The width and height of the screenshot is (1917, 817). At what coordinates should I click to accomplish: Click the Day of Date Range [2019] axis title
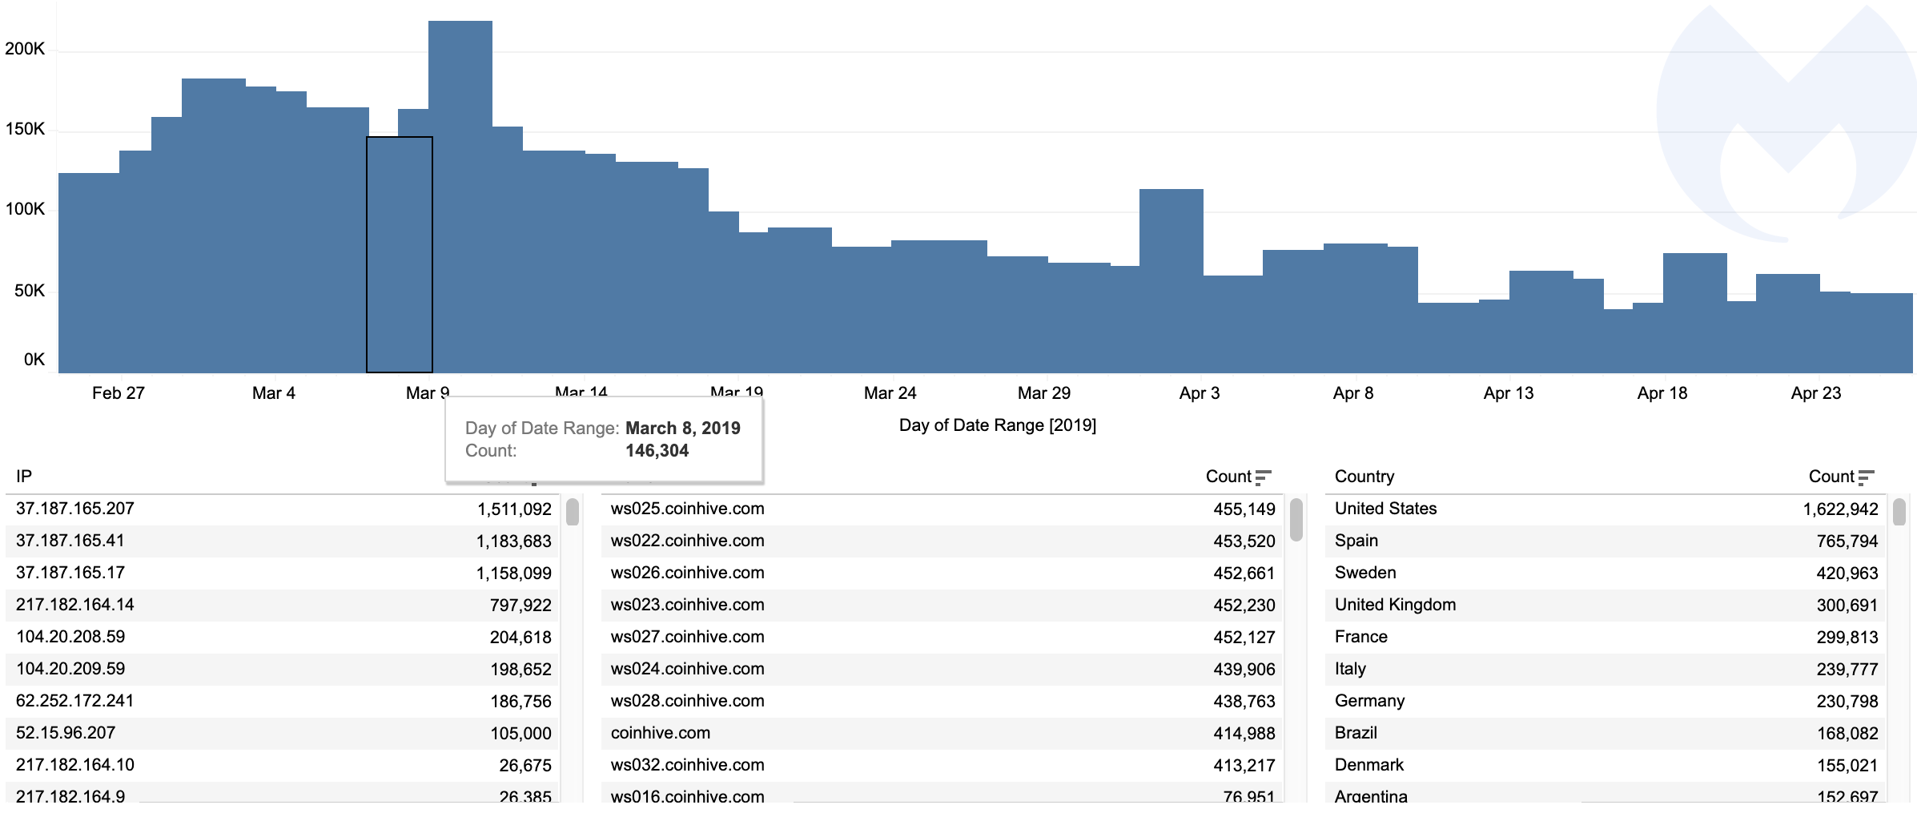998,425
